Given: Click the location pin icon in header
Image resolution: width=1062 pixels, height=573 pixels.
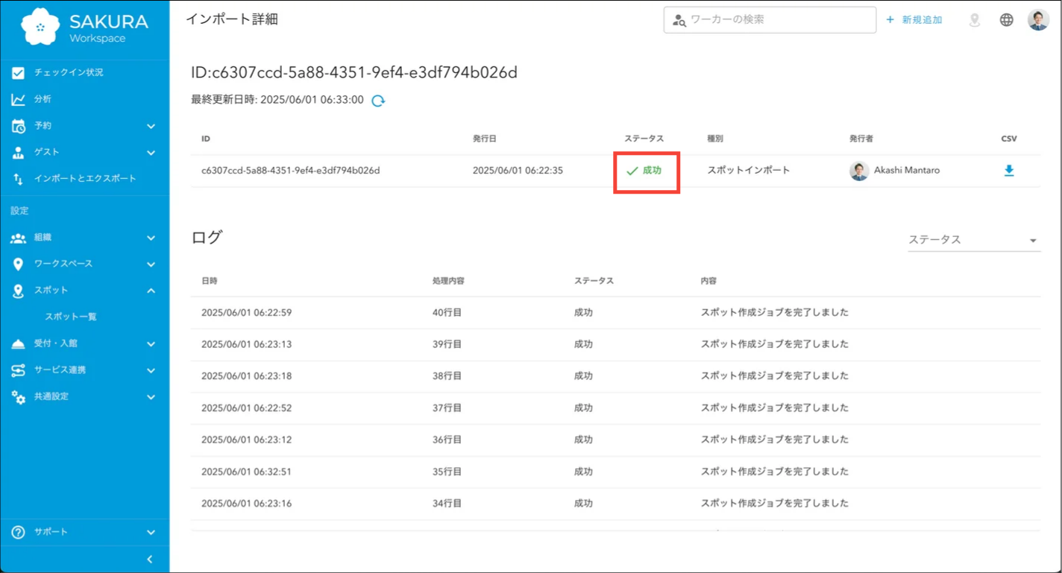Looking at the screenshot, I should click(974, 20).
